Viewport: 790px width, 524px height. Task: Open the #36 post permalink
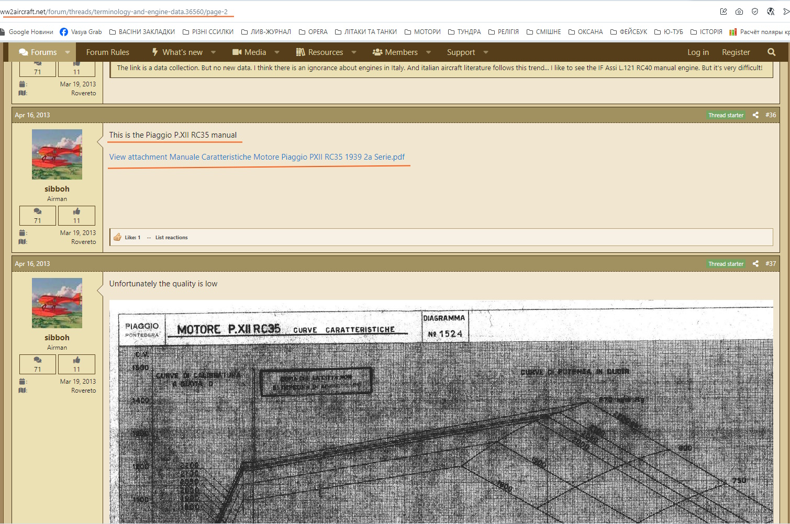coord(771,115)
